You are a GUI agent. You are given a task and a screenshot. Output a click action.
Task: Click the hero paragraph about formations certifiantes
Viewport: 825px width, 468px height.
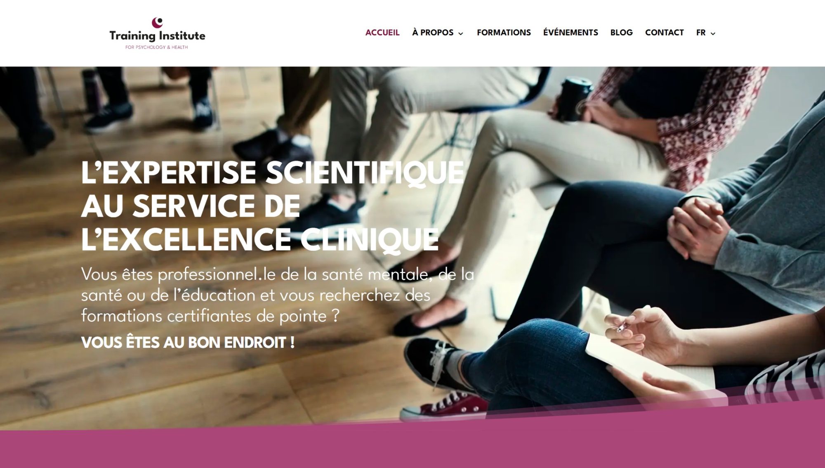click(x=278, y=295)
